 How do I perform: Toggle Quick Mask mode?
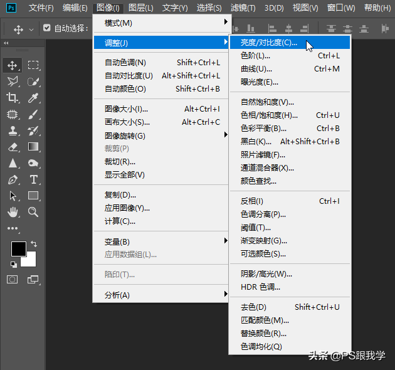[13, 279]
